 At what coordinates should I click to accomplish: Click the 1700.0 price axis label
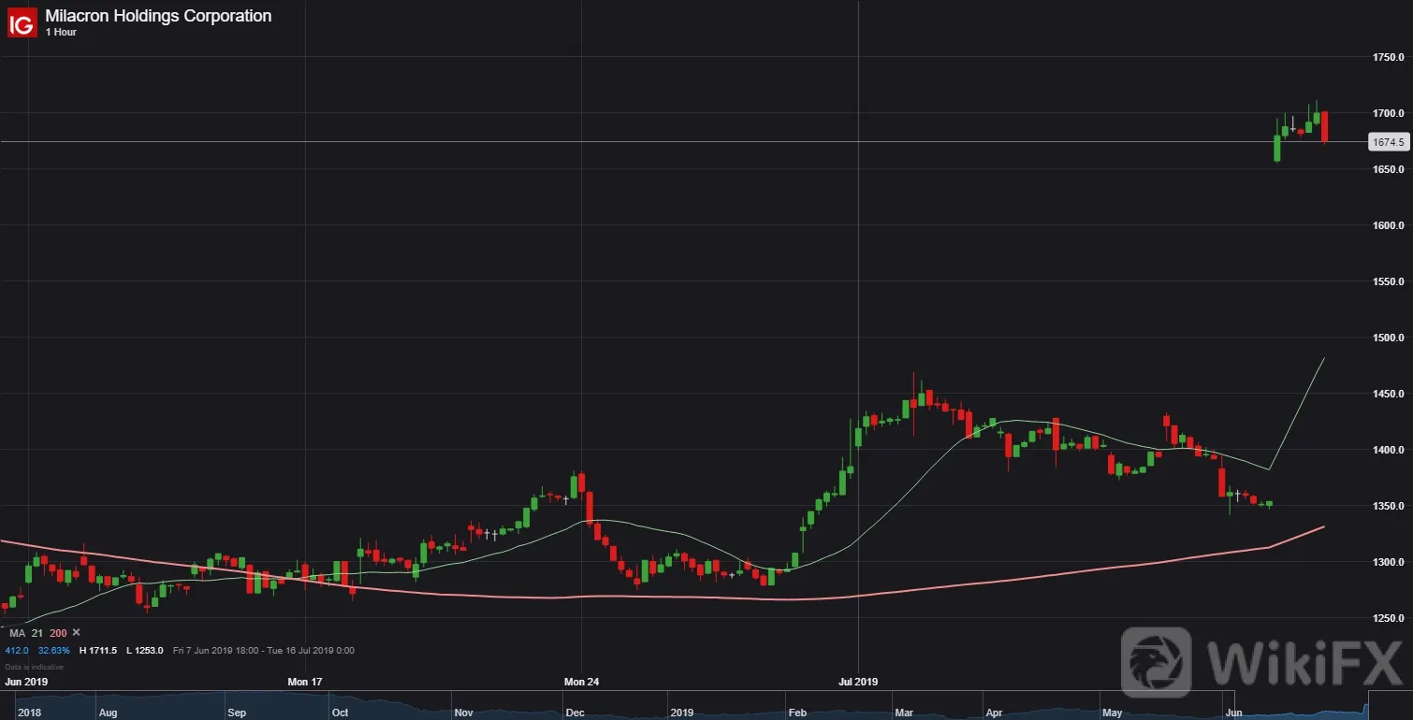(x=1389, y=114)
